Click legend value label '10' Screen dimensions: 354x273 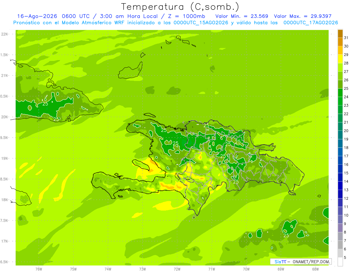point(346,215)
